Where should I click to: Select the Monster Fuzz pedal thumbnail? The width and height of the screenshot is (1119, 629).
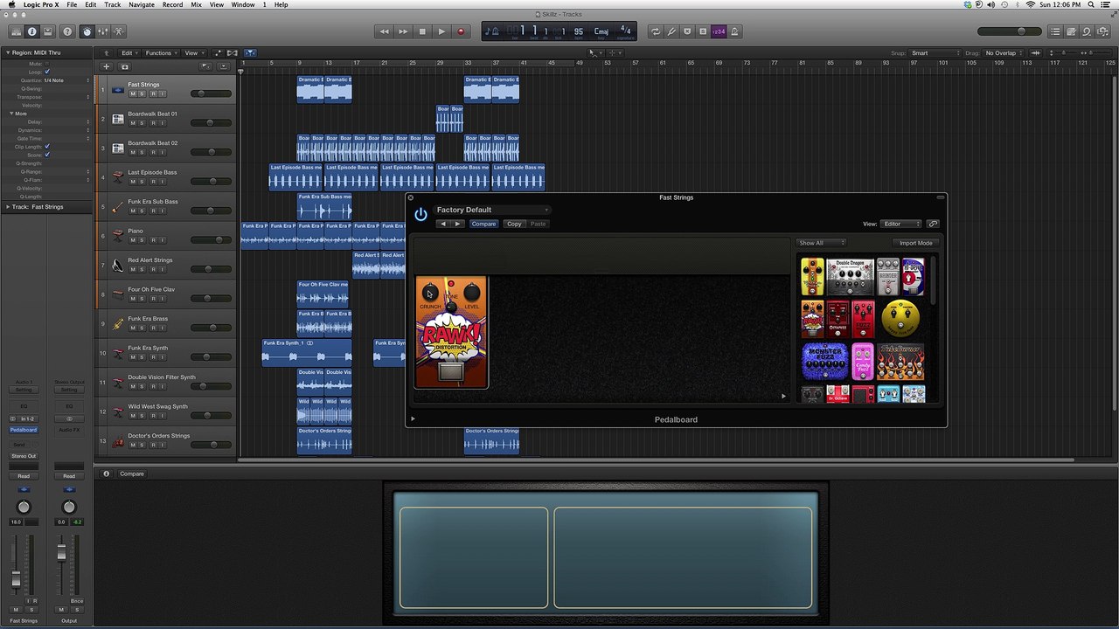click(x=825, y=362)
